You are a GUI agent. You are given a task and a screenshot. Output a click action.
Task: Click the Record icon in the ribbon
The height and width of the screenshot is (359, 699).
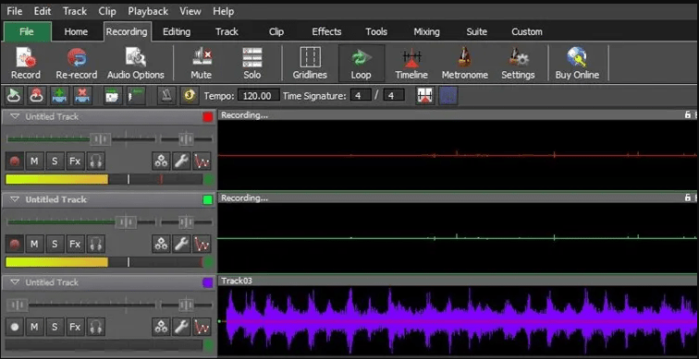[25, 63]
